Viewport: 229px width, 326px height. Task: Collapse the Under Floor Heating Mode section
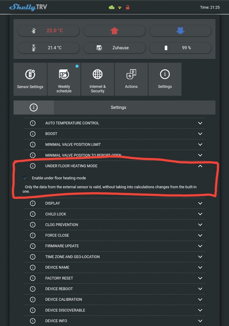(200, 166)
